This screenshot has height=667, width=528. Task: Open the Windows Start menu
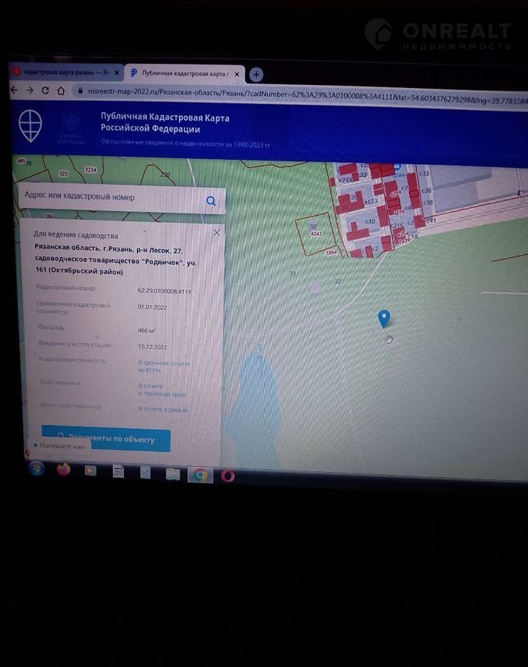pyautogui.click(x=36, y=468)
